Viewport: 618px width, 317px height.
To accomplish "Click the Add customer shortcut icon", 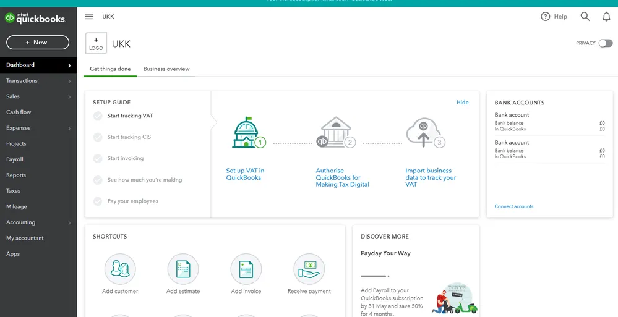I will pyautogui.click(x=120, y=269).
